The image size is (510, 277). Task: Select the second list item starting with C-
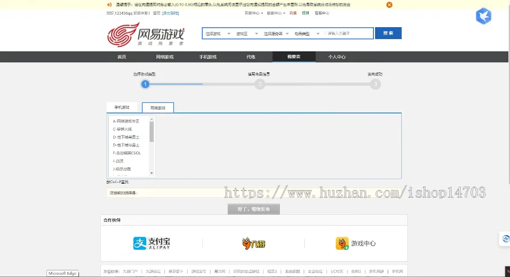coord(122,129)
